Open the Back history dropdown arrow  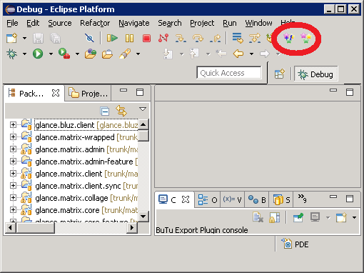(251, 54)
